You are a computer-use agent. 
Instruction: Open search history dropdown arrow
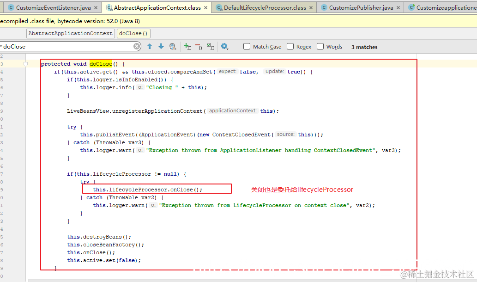(1, 46)
